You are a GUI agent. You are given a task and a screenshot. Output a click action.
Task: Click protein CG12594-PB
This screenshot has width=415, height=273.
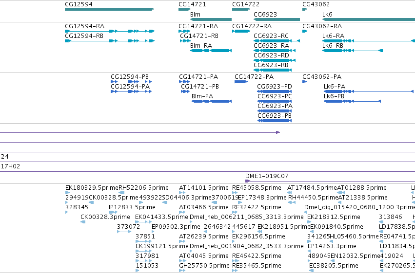point(131,82)
